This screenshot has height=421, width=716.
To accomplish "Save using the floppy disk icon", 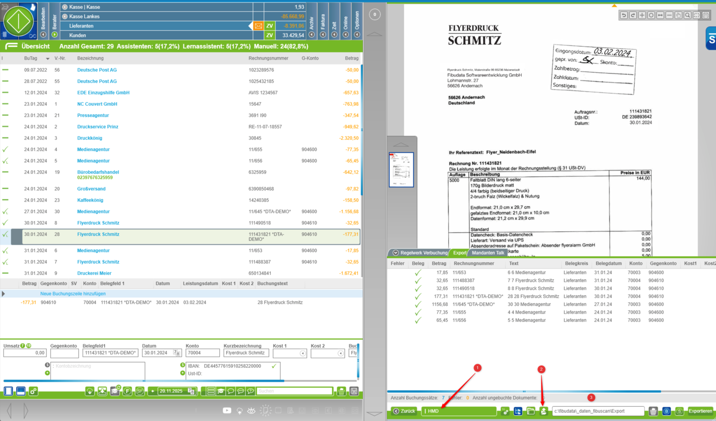I will point(354,391).
